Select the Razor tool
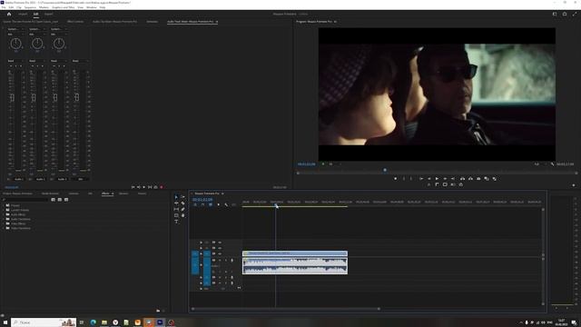This screenshot has height=327, width=581. pyautogui.click(x=182, y=203)
